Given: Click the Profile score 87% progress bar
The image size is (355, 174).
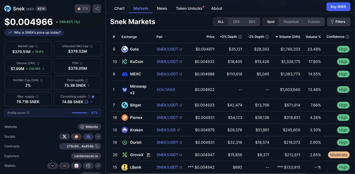Looking at the screenshot, I should [x=80, y=113].
